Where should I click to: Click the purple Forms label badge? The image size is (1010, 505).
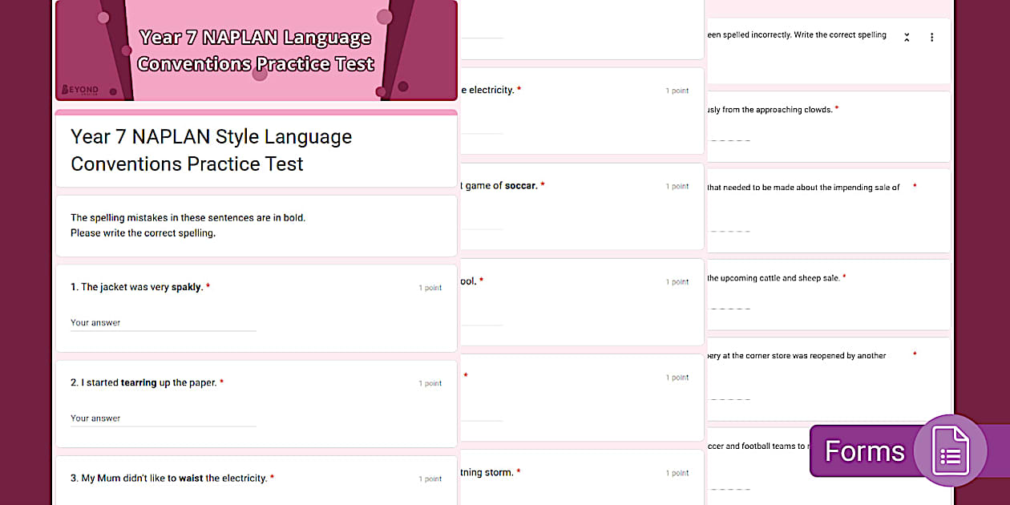pos(864,451)
